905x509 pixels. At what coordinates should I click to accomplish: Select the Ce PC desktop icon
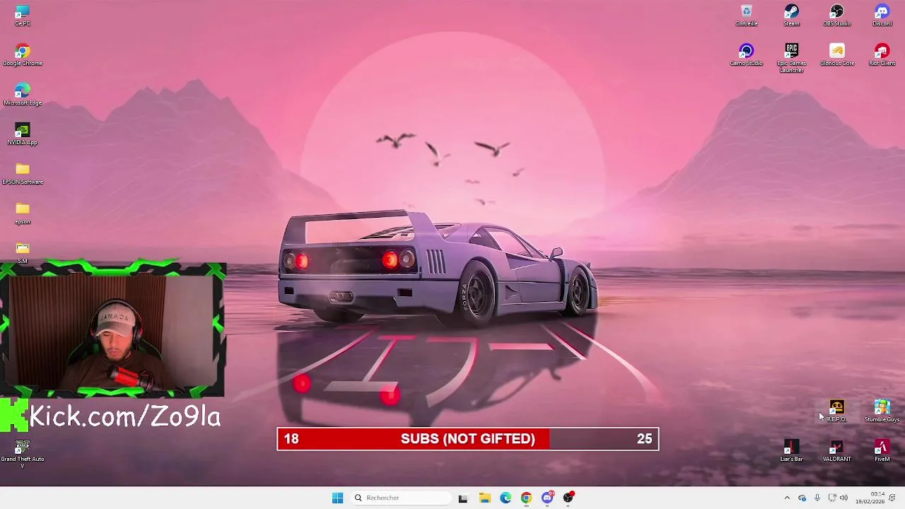pyautogui.click(x=23, y=16)
